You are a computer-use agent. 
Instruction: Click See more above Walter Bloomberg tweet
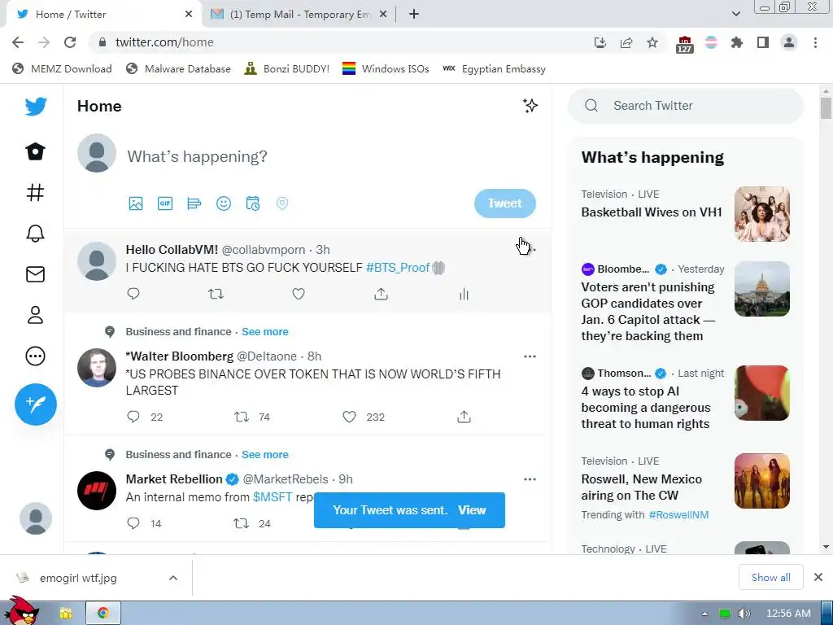pos(265,332)
